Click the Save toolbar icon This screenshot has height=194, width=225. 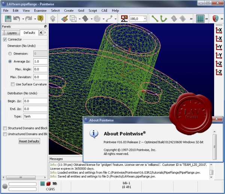coord(8,19)
